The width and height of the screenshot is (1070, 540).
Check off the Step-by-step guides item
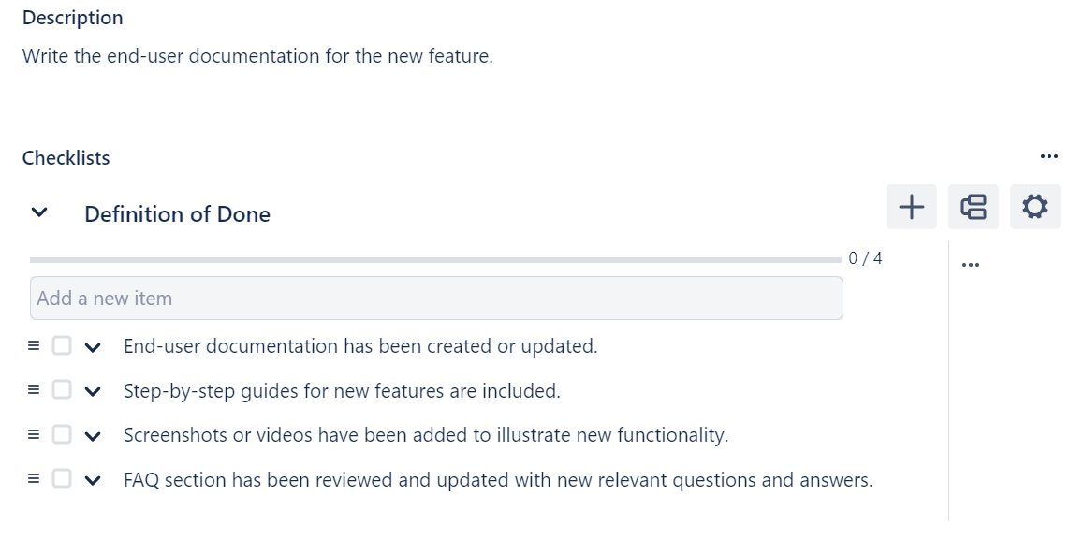click(x=61, y=390)
